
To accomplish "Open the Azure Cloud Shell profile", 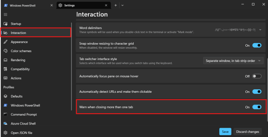I will pos(36,123).
